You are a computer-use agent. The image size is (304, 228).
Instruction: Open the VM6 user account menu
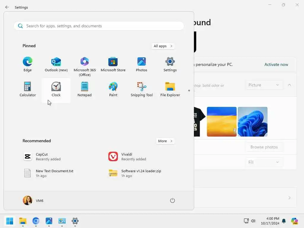[x=33, y=200]
